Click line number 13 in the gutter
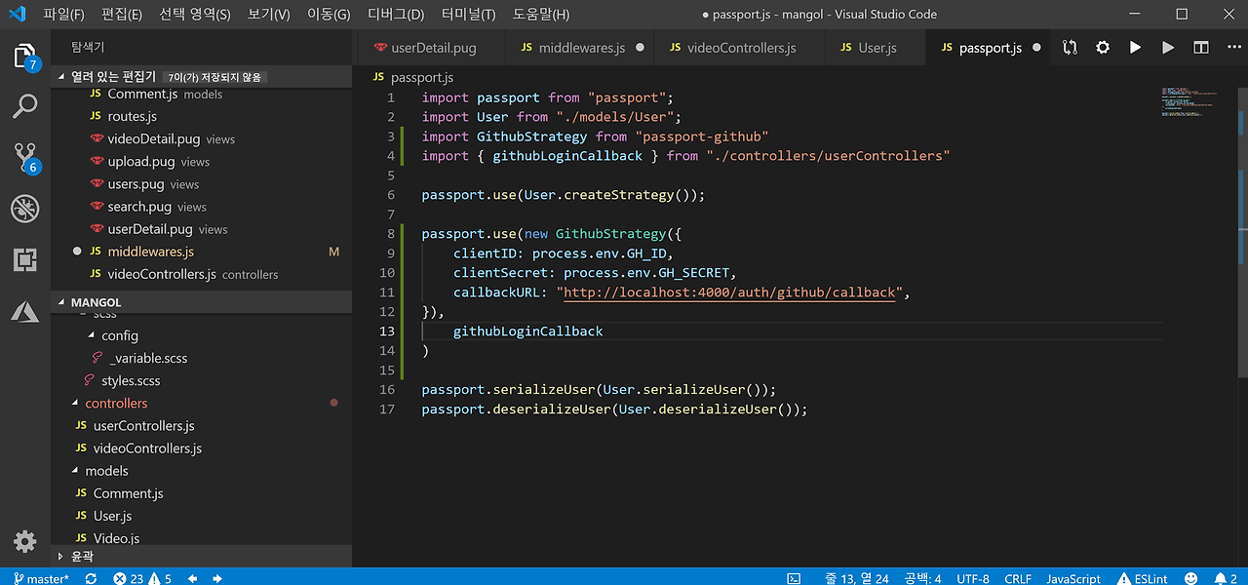The height and width of the screenshot is (585, 1248). [387, 331]
